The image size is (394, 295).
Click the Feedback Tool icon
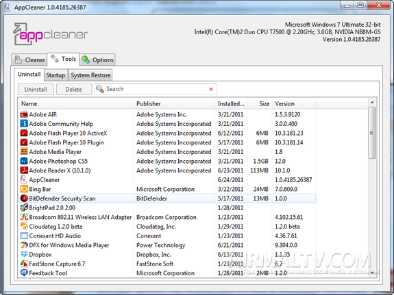24,273
